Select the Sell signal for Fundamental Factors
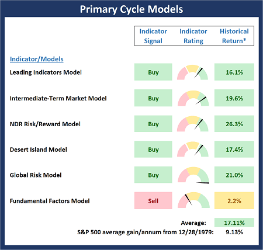Image resolution: width=263 pixels, height=250 pixels. [x=153, y=200]
